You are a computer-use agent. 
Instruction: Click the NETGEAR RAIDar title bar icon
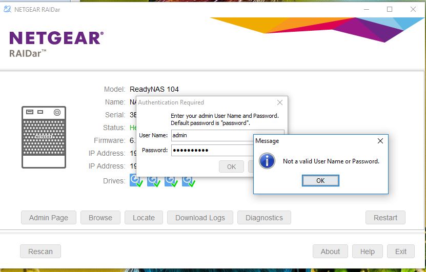click(x=7, y=9)
